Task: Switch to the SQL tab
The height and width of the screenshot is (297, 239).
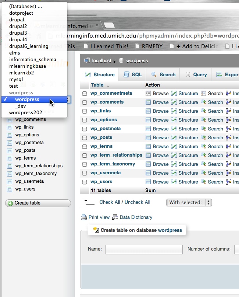Action: point(132,74)
